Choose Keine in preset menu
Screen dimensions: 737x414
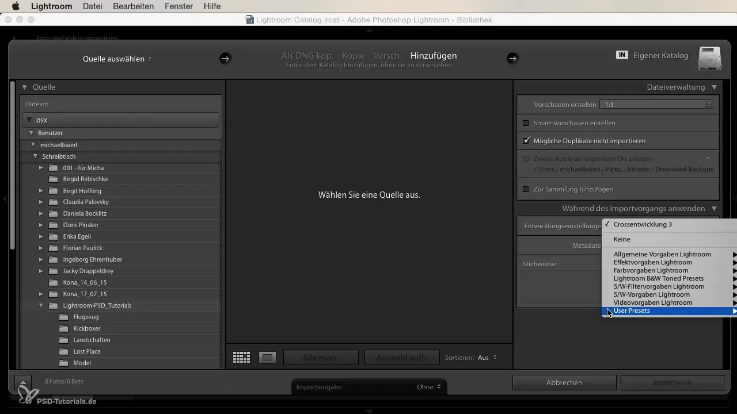click(670, 239)
